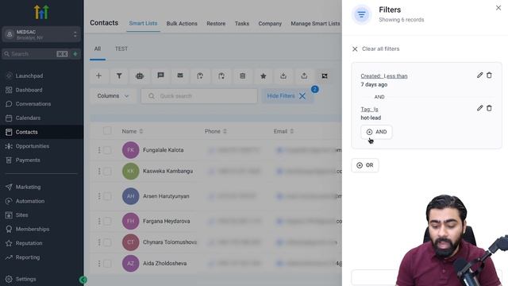
Task: Select the All smart list tab
Action: (98, 49)
